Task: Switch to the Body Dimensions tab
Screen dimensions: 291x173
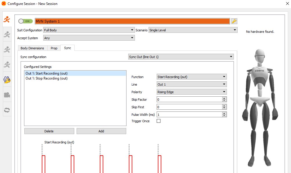Action: pos(32,48)
